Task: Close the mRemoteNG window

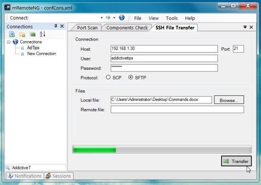Action: (x=248, y=6)
